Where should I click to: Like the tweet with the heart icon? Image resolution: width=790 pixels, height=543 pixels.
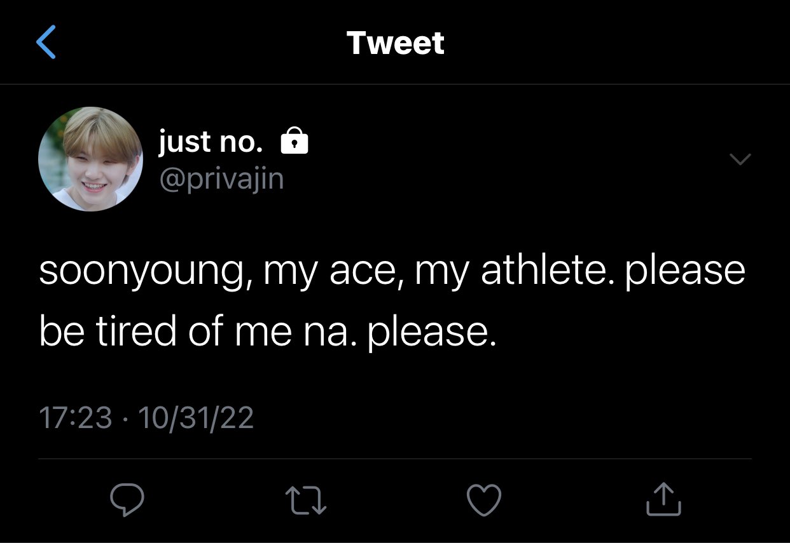pos(484,499)
